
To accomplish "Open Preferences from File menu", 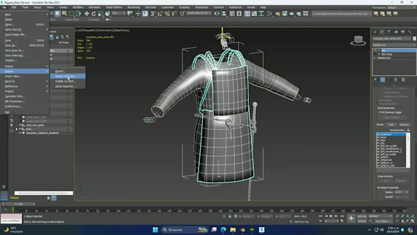I will [x=25, y=106].
